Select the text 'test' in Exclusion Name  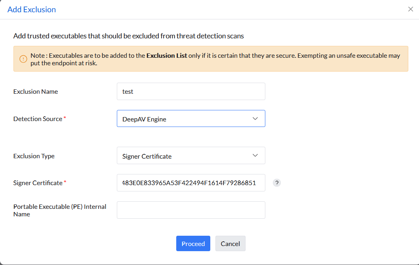click(x=128, y=91)
